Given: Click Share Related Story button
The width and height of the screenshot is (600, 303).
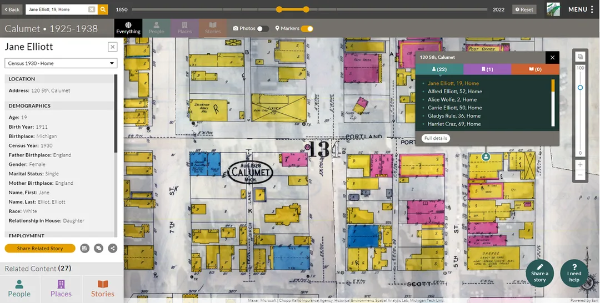Looking at the screenshot, I should [40, 249].
